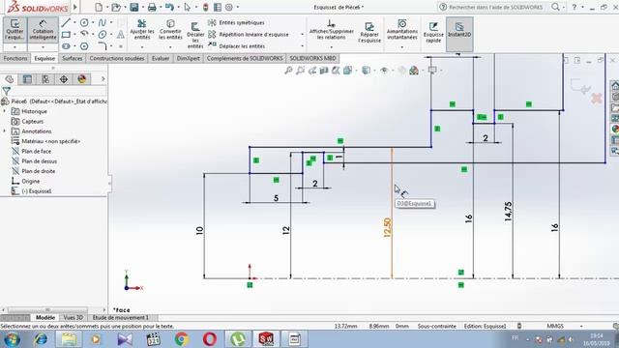Select the Sketch Fillet tool
The height and width of the screenshot is (348, 619).
[x=103, y=46]
